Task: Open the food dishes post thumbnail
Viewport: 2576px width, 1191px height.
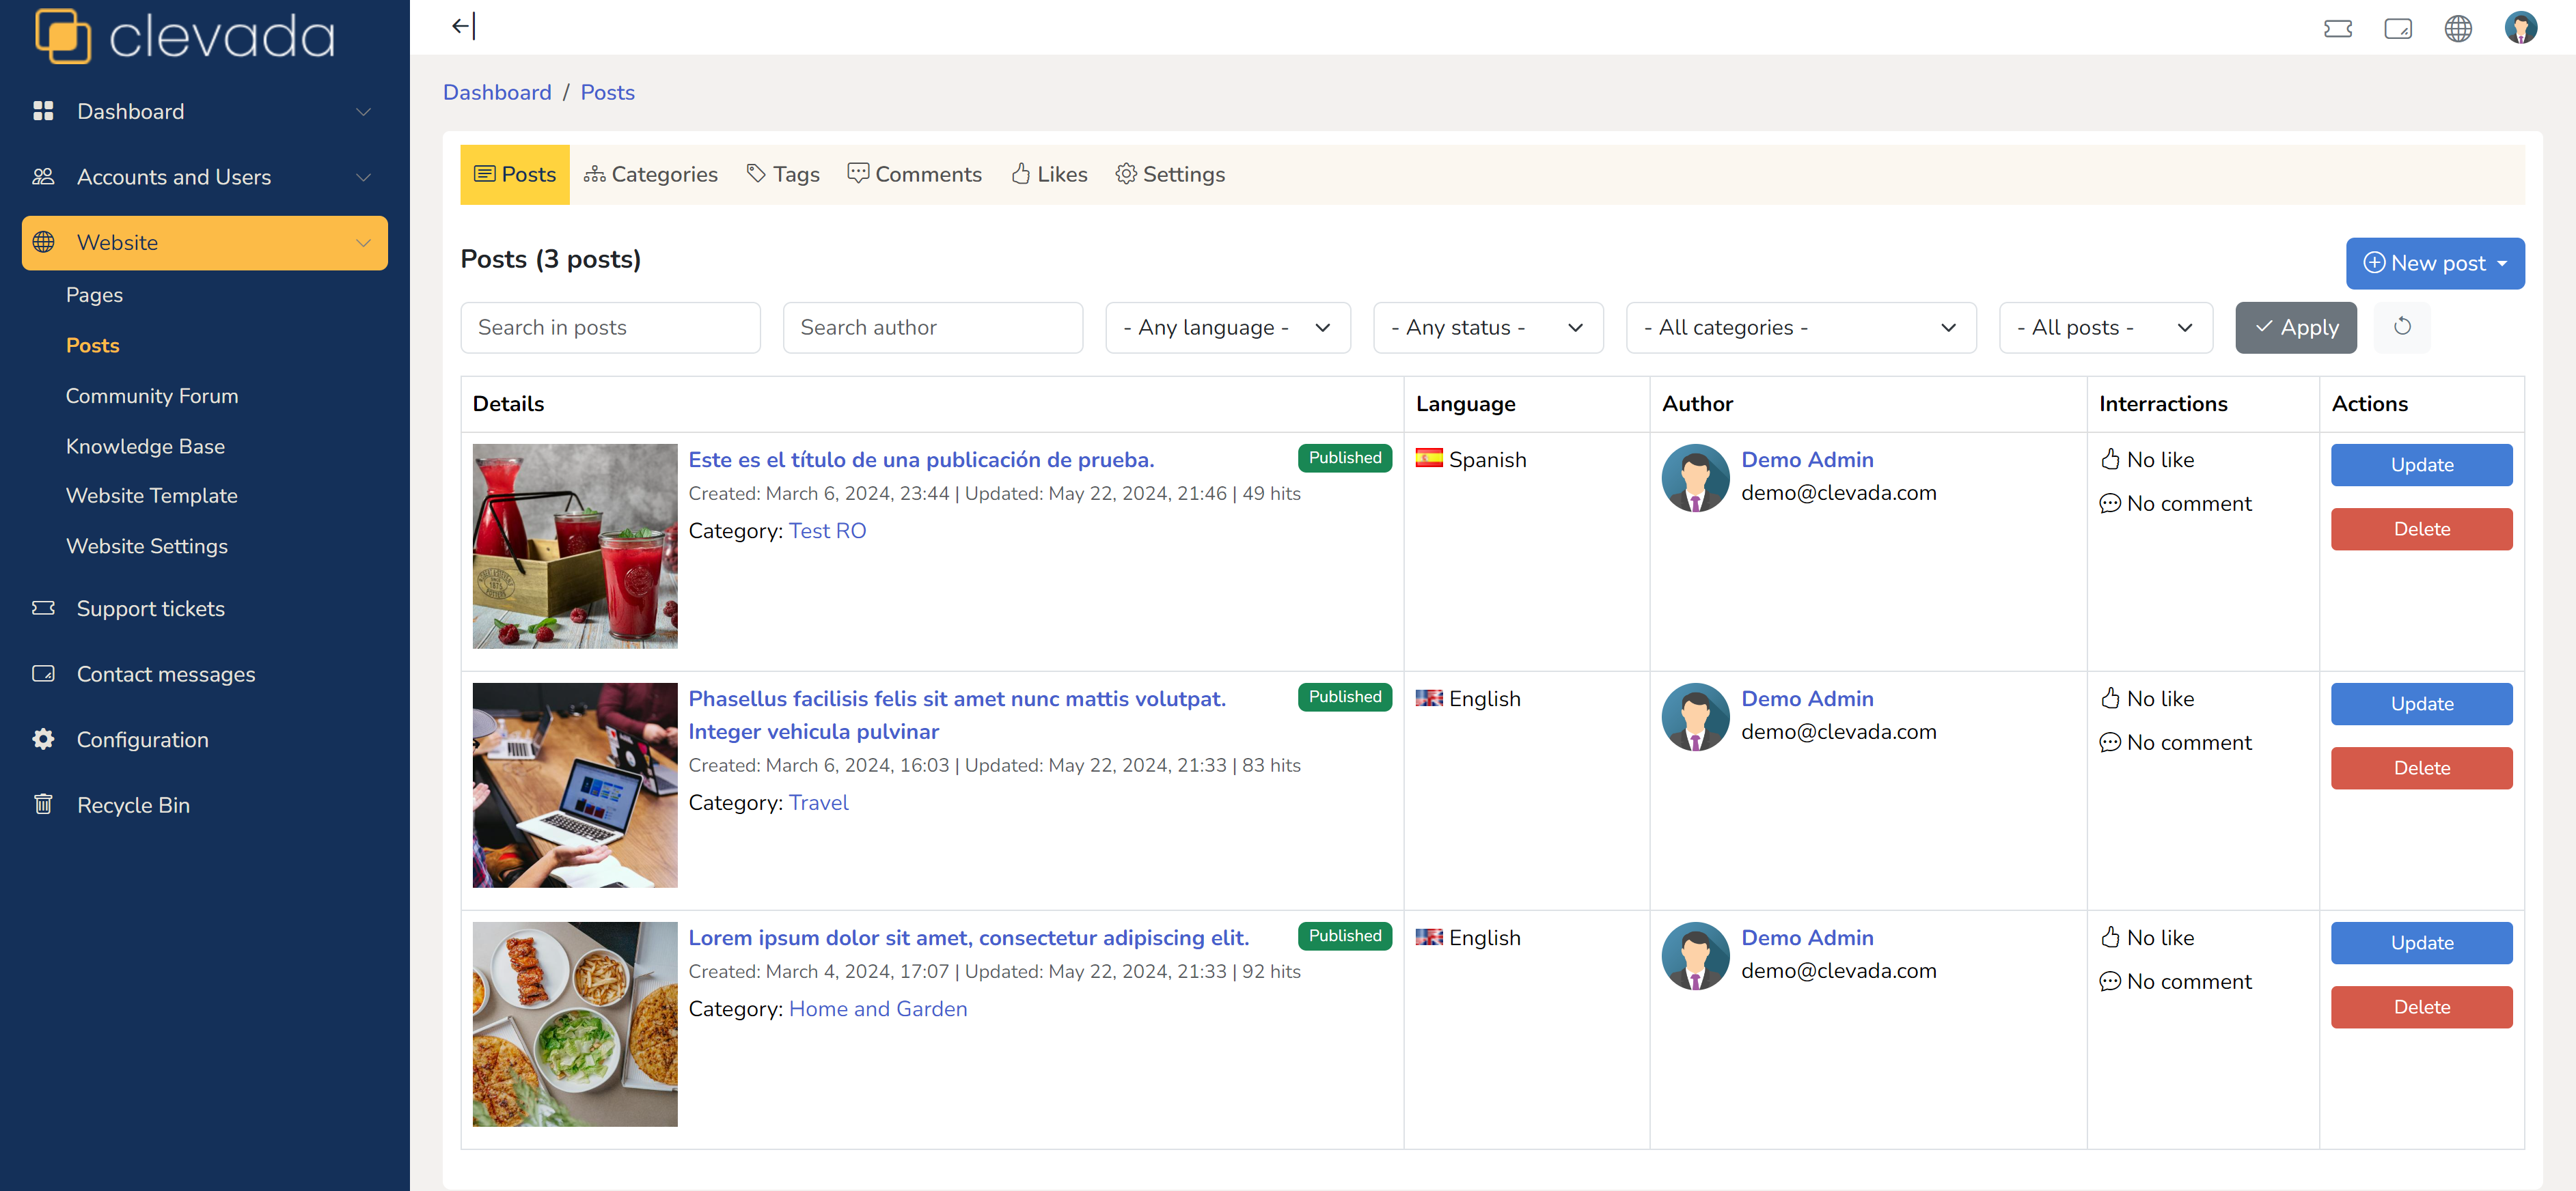Action: pyautogui.click(x=575, y=1023)
